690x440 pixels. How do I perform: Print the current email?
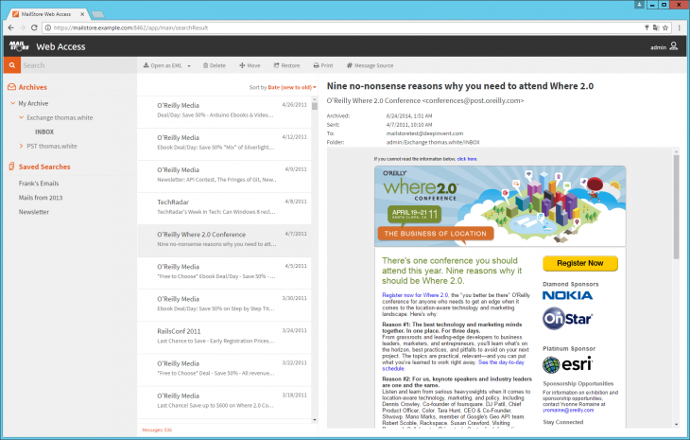pyautogui.click(x=323, y=65)
